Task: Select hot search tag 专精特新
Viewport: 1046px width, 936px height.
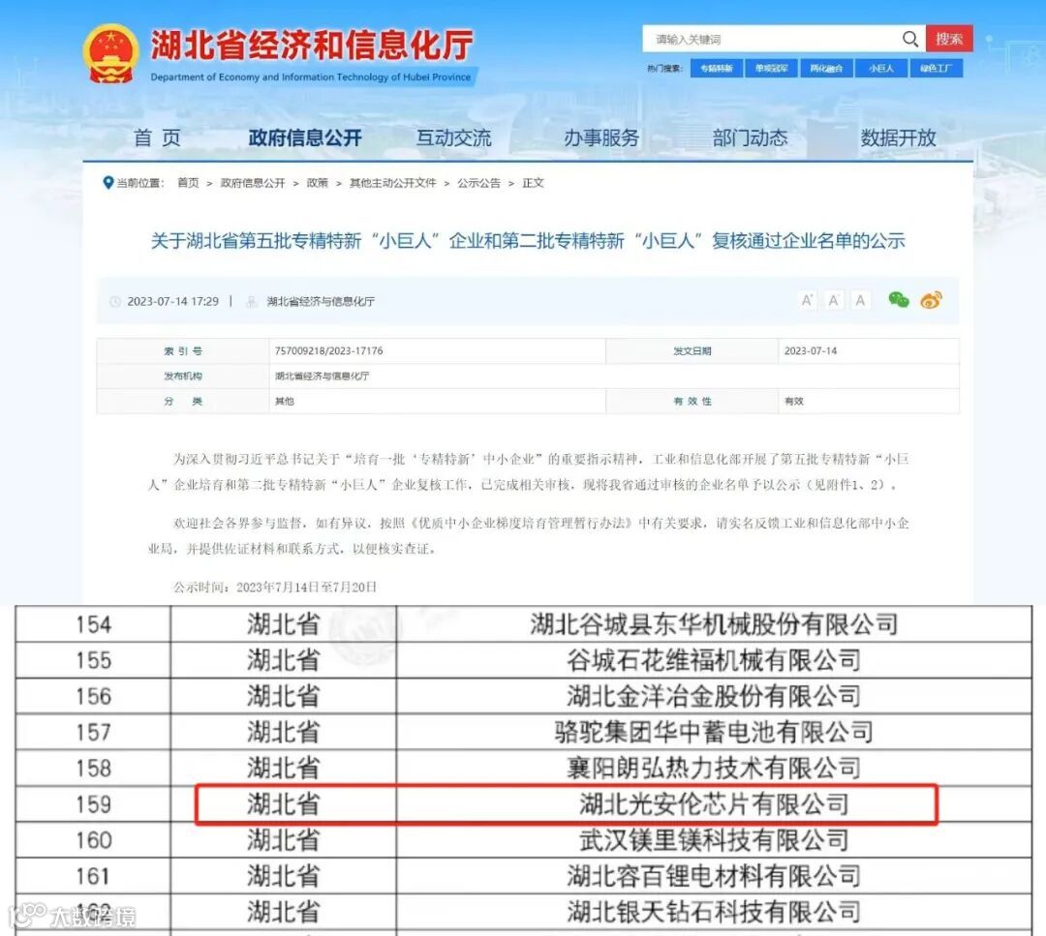Action: pos(717,68)
